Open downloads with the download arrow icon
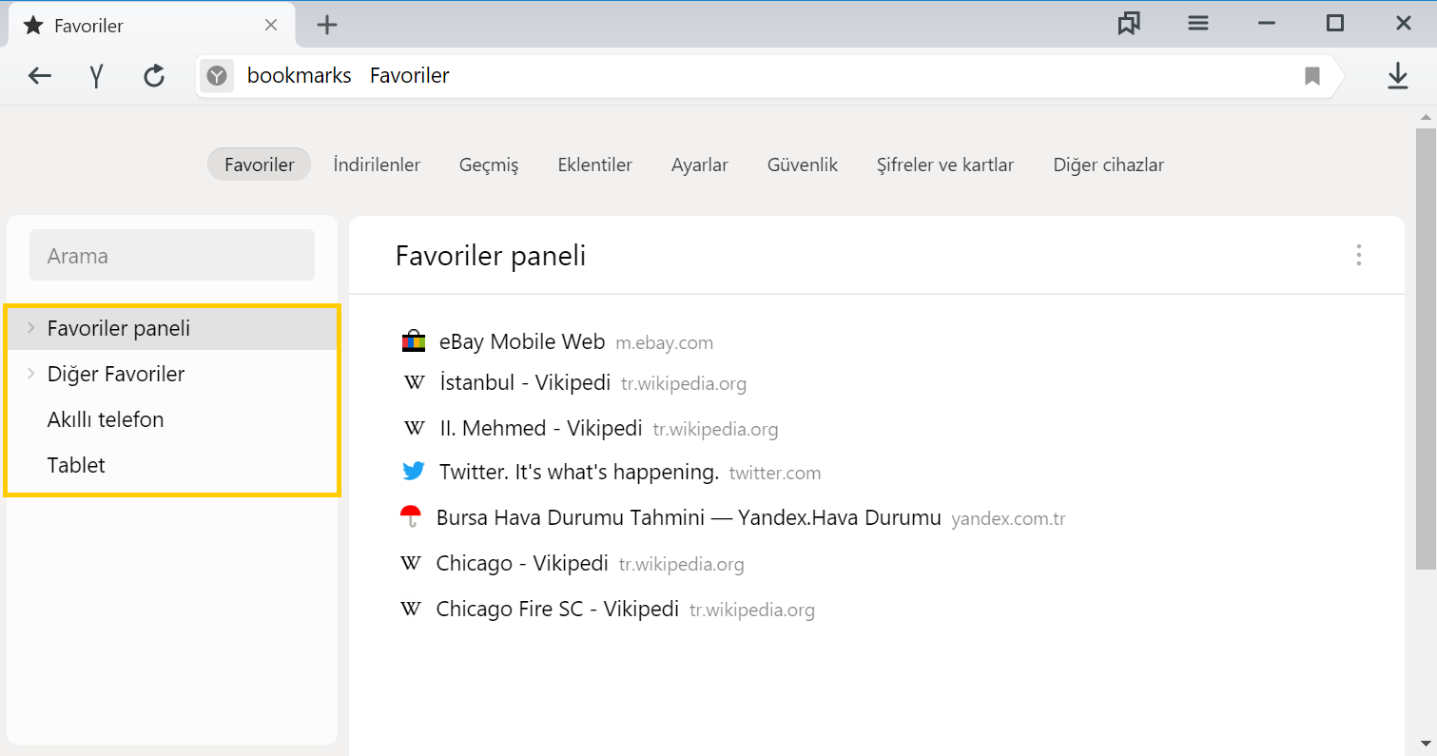Viewport: 1437px width, 756px height. tap(1397, 76)
